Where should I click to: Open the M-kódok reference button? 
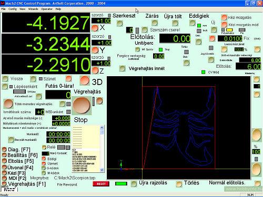point(44,173)
